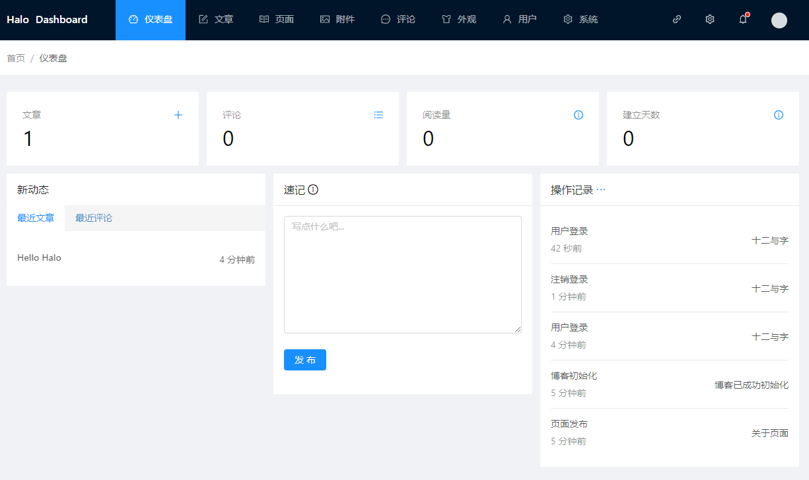Click the link icon in the header
809x480 pixels.
tap(677, 20)
